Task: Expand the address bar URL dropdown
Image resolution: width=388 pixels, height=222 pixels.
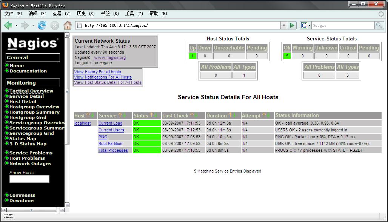Action: tap(284, 25)
